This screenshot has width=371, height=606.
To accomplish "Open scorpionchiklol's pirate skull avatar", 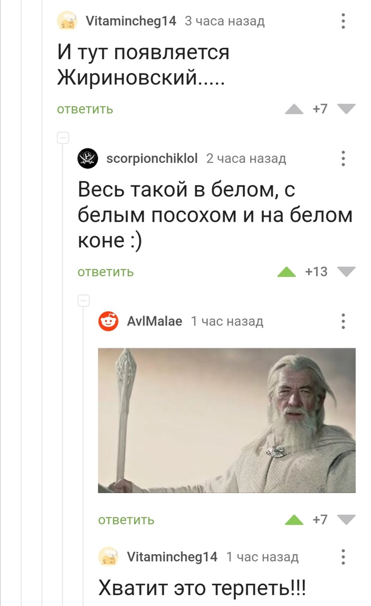I will coord(88,159).
